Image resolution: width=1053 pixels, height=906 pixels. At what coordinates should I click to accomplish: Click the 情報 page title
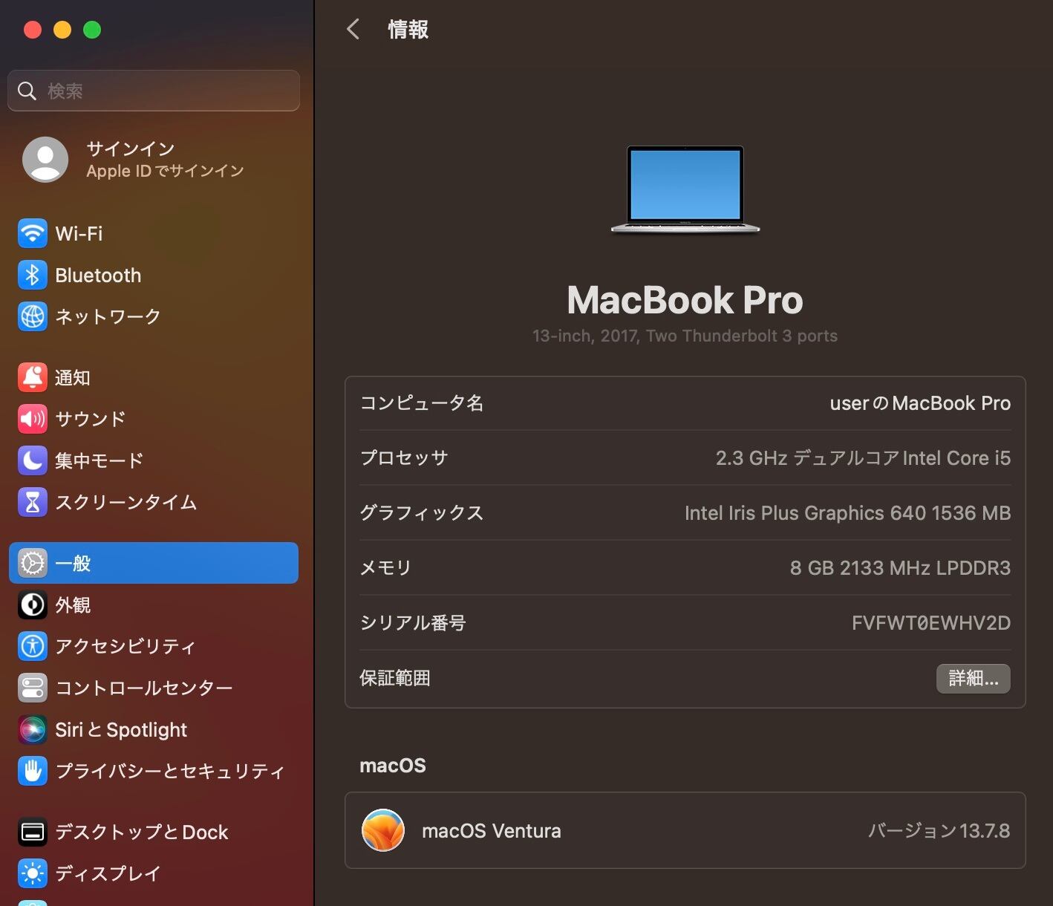pyautogui.click(x=408, y=30)
